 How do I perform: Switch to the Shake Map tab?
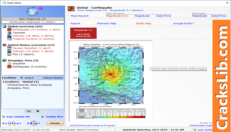coord(144,23)
